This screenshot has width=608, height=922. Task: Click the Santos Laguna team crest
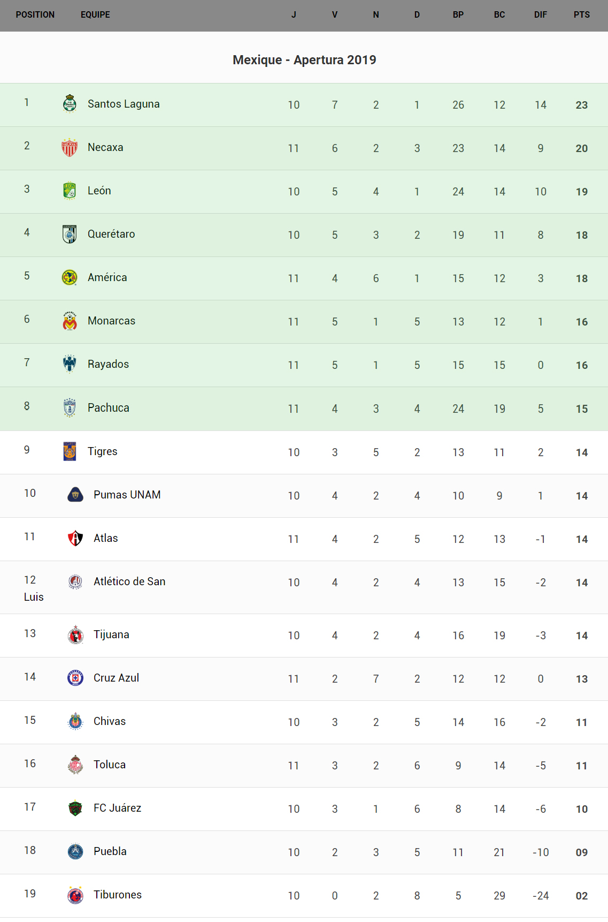click(x=70, y=104)
